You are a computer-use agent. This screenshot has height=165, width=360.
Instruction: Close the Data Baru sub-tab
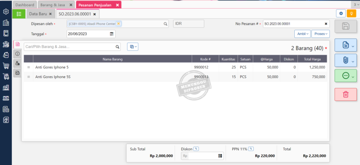50,14
